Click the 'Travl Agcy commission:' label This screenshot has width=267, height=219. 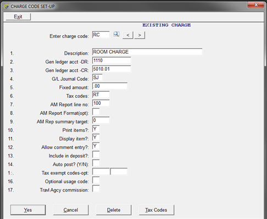(64, 190)
